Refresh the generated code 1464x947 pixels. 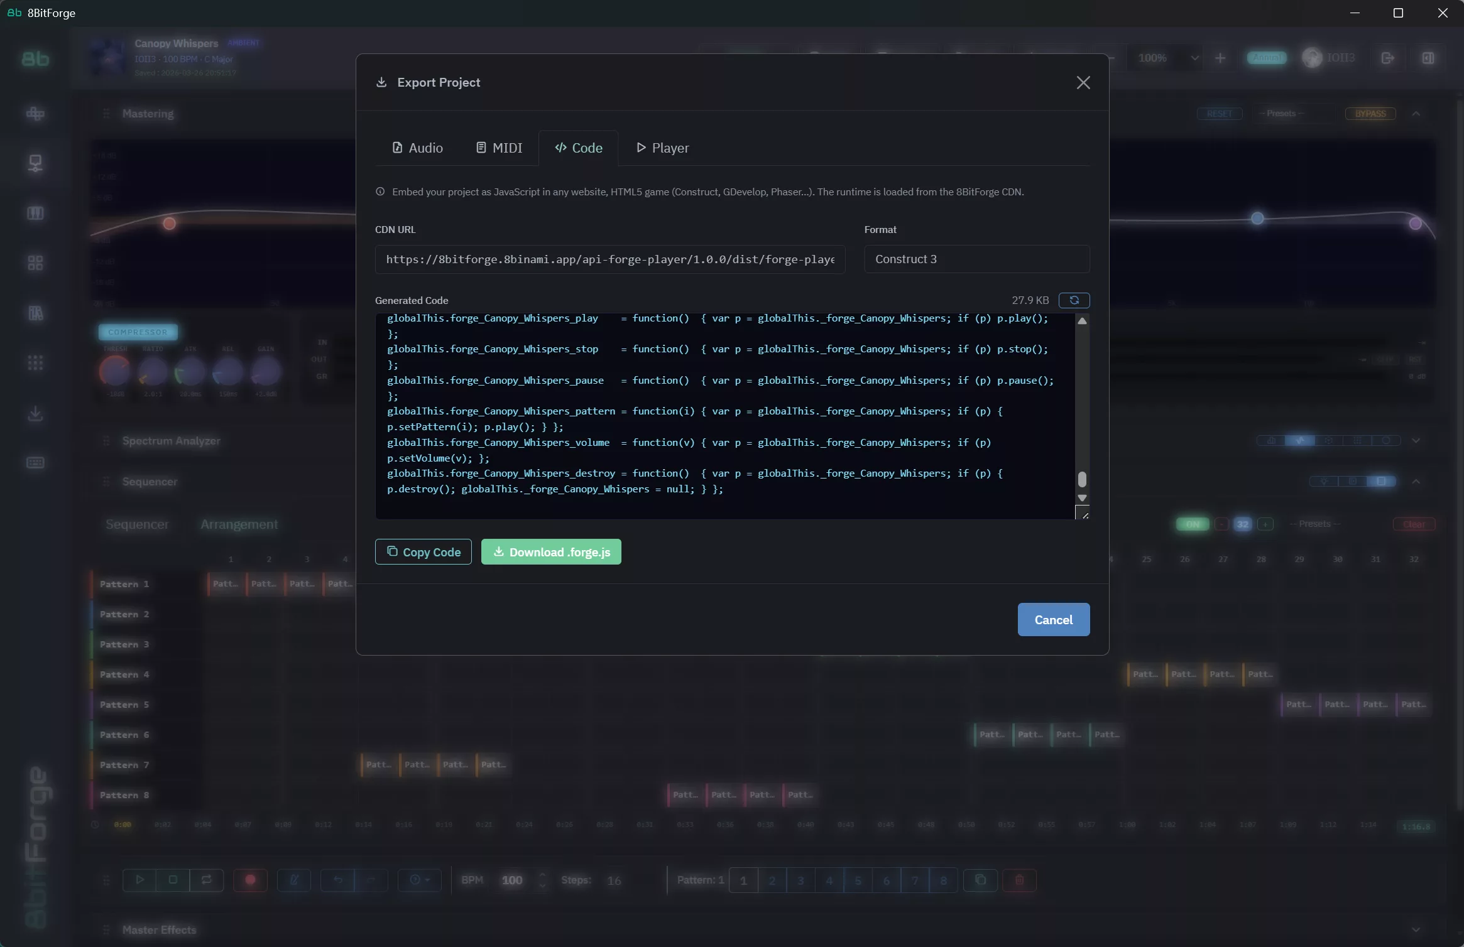coord(1074,300)
